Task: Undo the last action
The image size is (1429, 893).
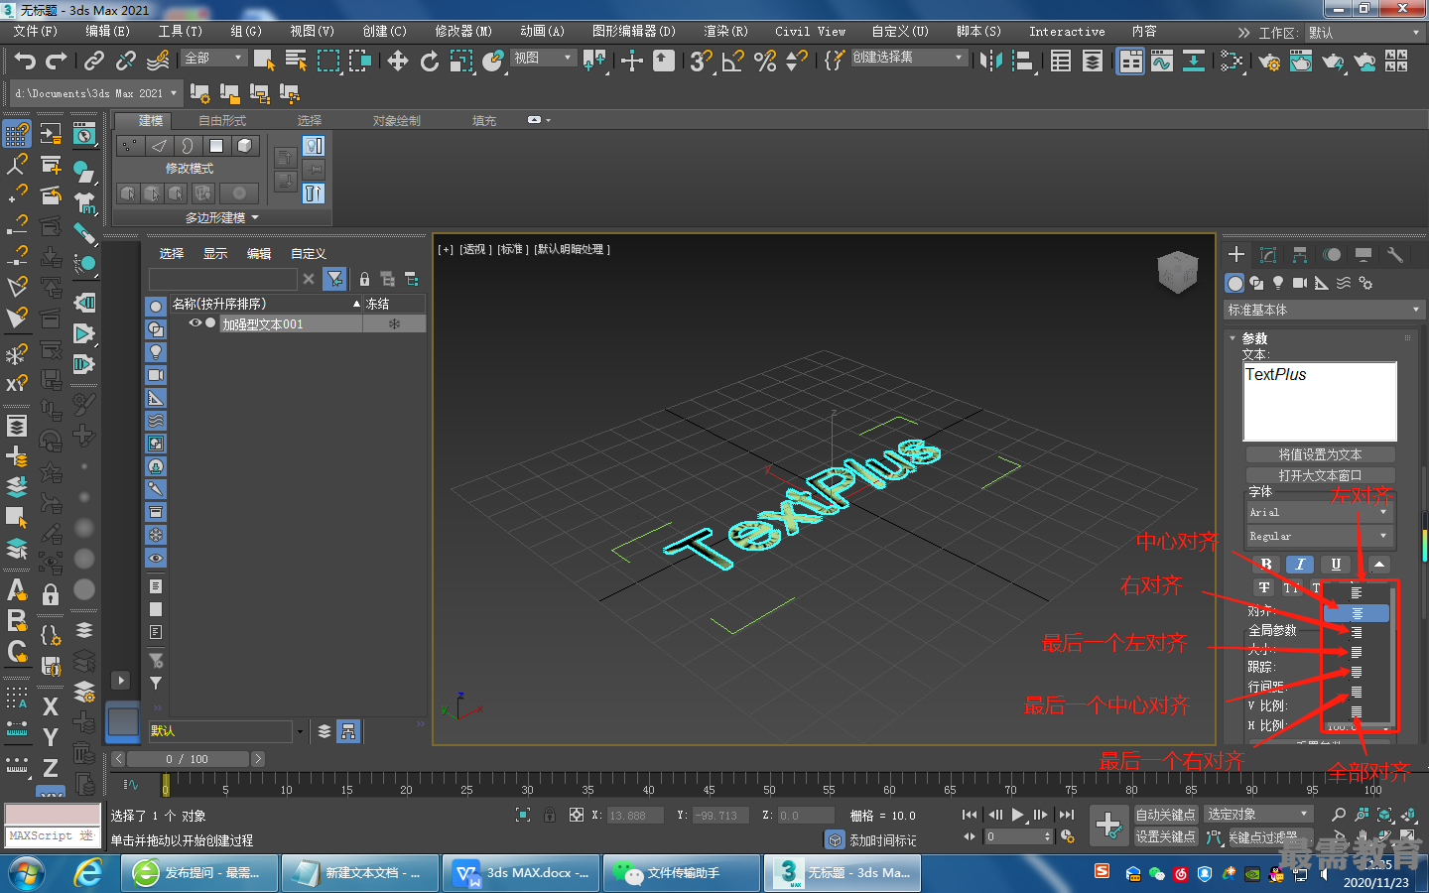Action: [x=25, y=61]
